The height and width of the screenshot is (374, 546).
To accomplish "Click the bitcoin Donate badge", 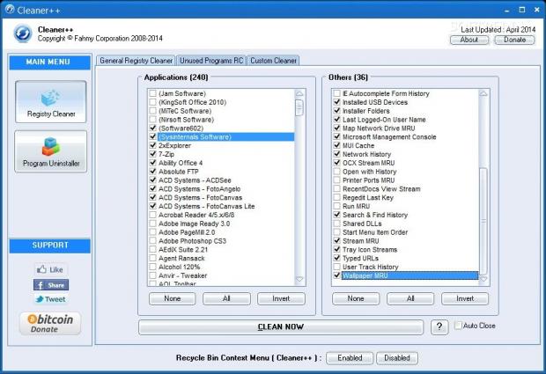I will (x=50, y=324).
